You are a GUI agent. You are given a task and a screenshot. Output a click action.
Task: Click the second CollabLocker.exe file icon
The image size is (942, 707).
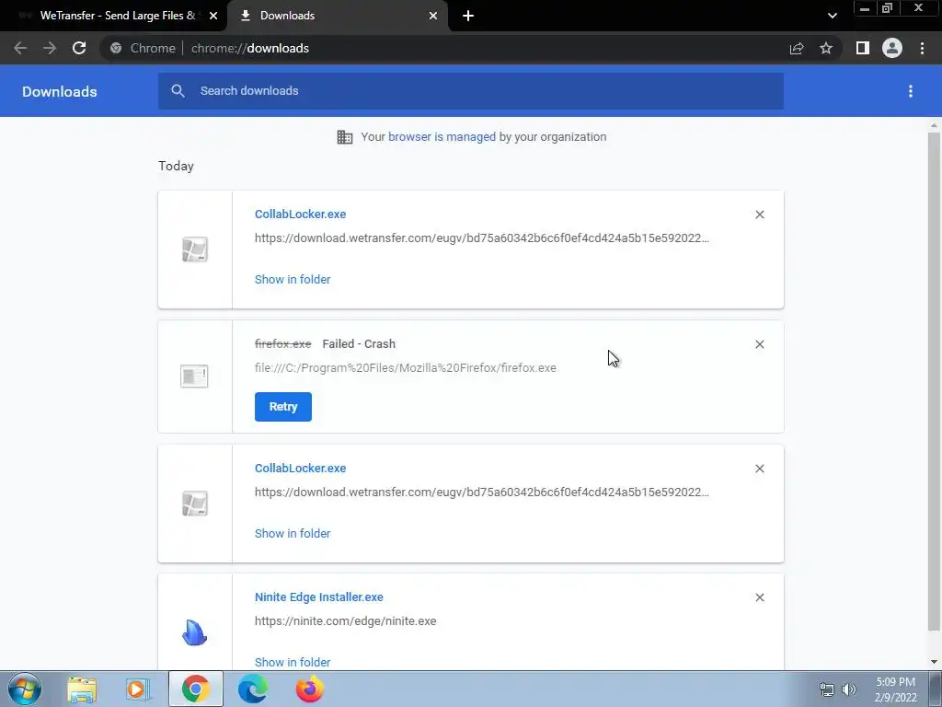[195, 504]
